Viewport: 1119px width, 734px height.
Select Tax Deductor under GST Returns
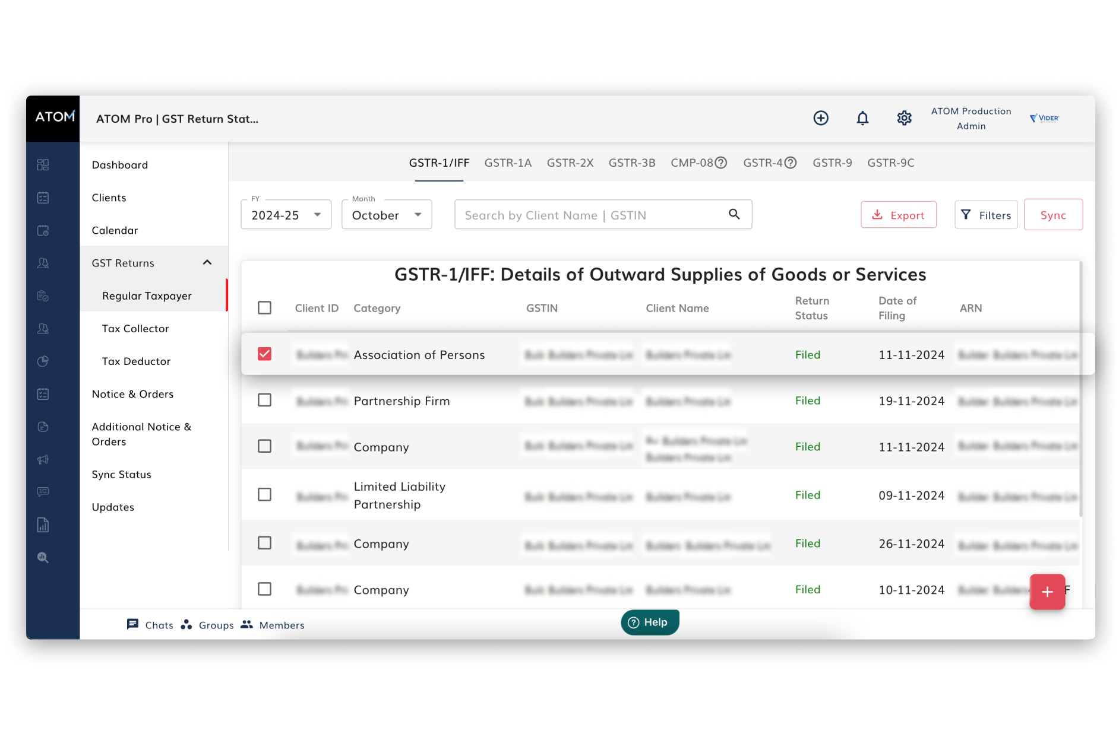coord(136,361)
